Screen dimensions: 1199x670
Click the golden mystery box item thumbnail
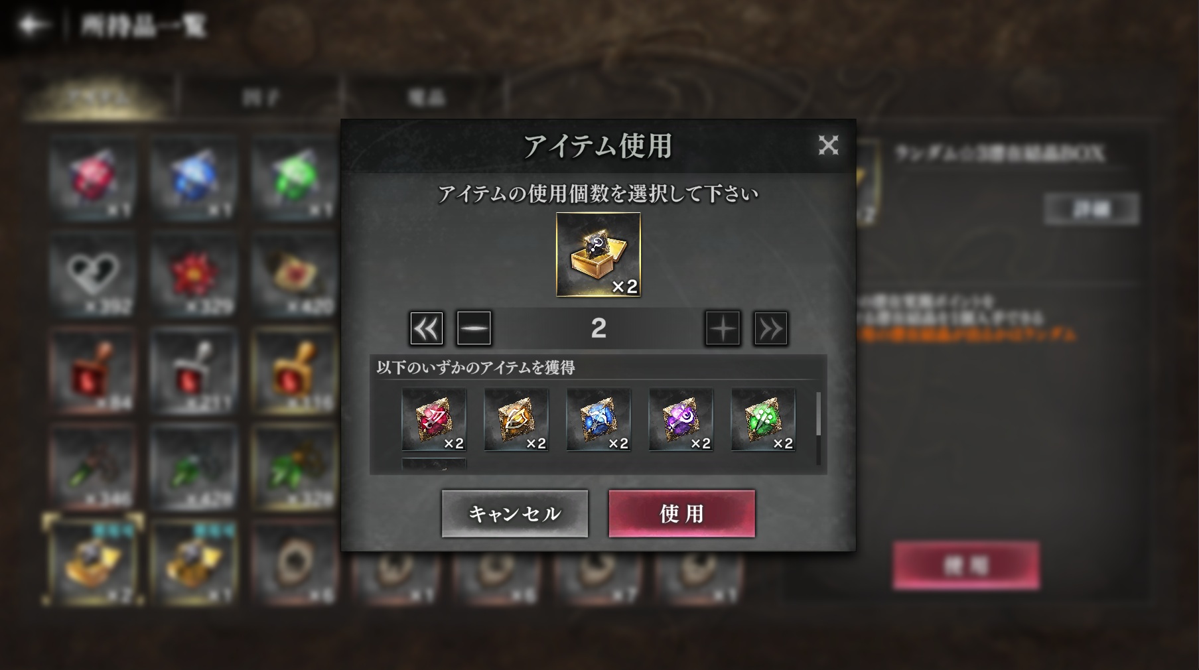[x=599, y=255]
